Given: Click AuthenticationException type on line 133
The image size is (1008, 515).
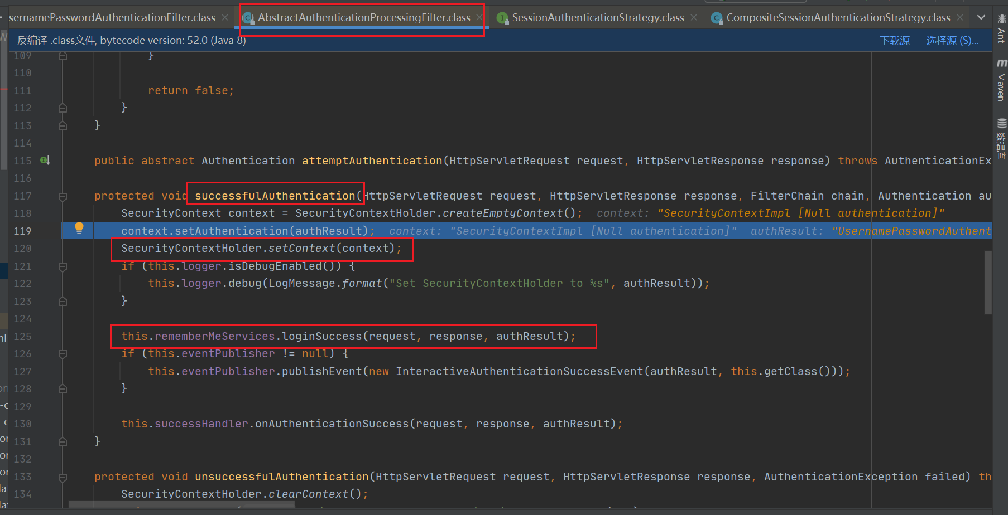Looking at the screenshot, I should 841,477.
